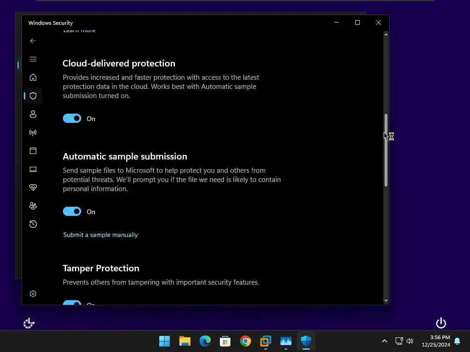The width and height of the screenshot is (470, 352).
Task: Open App & browser control icon
Action: [x=33, y=151]
